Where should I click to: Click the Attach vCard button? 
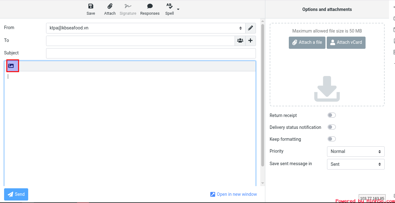[346, 43]
